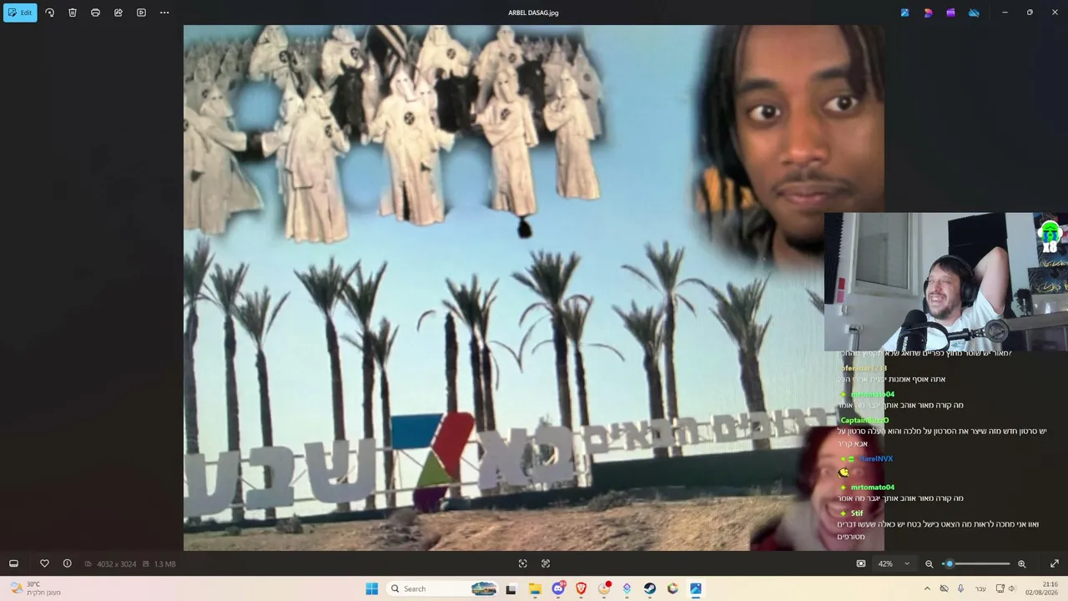Screen dimensions: 1068x601
Task: Click the taskbar Search box
Action: (443, 588)
